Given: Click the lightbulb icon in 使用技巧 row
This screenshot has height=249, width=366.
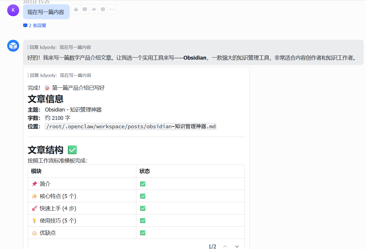Looking at the screenshot, I should click(x=34, y=221).
